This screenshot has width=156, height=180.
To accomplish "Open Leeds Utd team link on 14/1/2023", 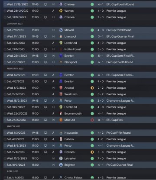I will tap(71, 43).
